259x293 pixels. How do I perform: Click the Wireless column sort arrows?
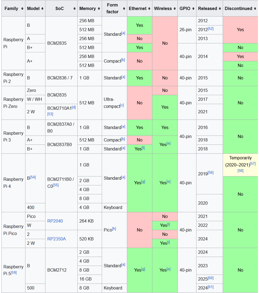[x=175, y=9]
